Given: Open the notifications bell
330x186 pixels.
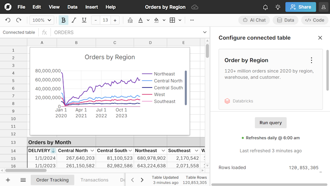Looking at the screenshot, I should point(265,7).
